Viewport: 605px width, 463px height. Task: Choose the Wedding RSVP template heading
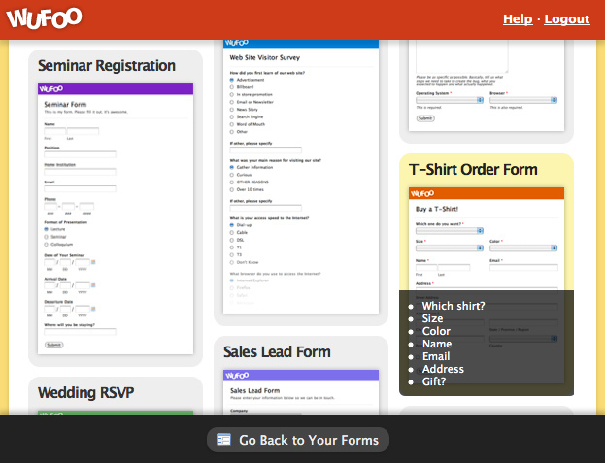point(86,392)
